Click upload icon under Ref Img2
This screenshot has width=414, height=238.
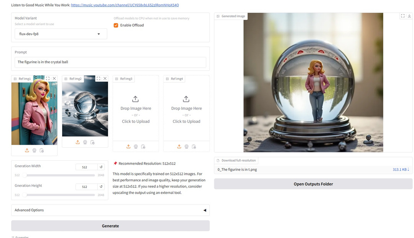[x=77, y=142]
